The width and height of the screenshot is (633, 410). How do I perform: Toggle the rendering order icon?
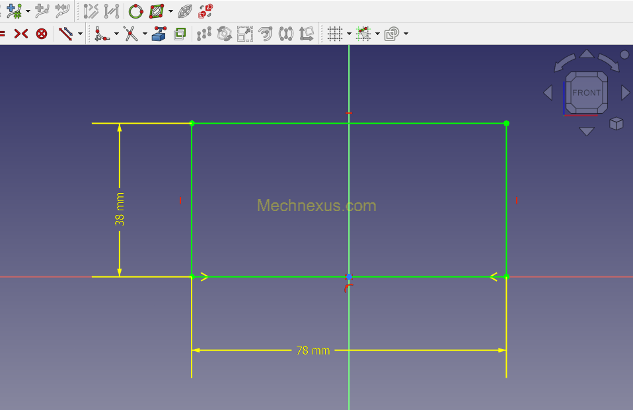pos(391,34)
